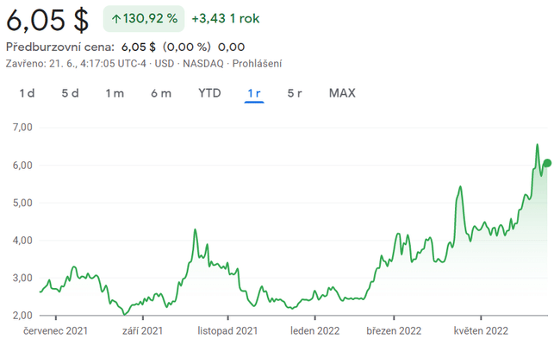
Task: Click the Předburzovní cena label
Action: click(60, 47)
